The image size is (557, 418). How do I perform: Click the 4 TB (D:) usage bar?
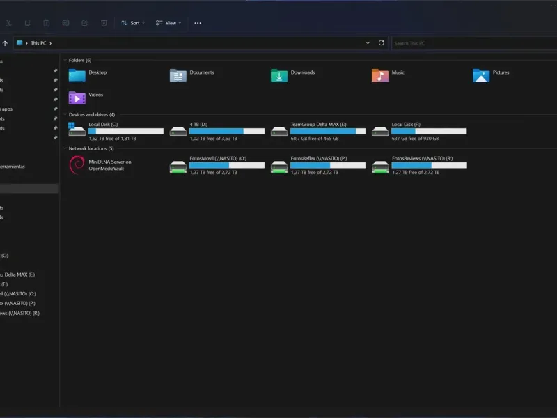pyautogui.click(x=227, y=131)
